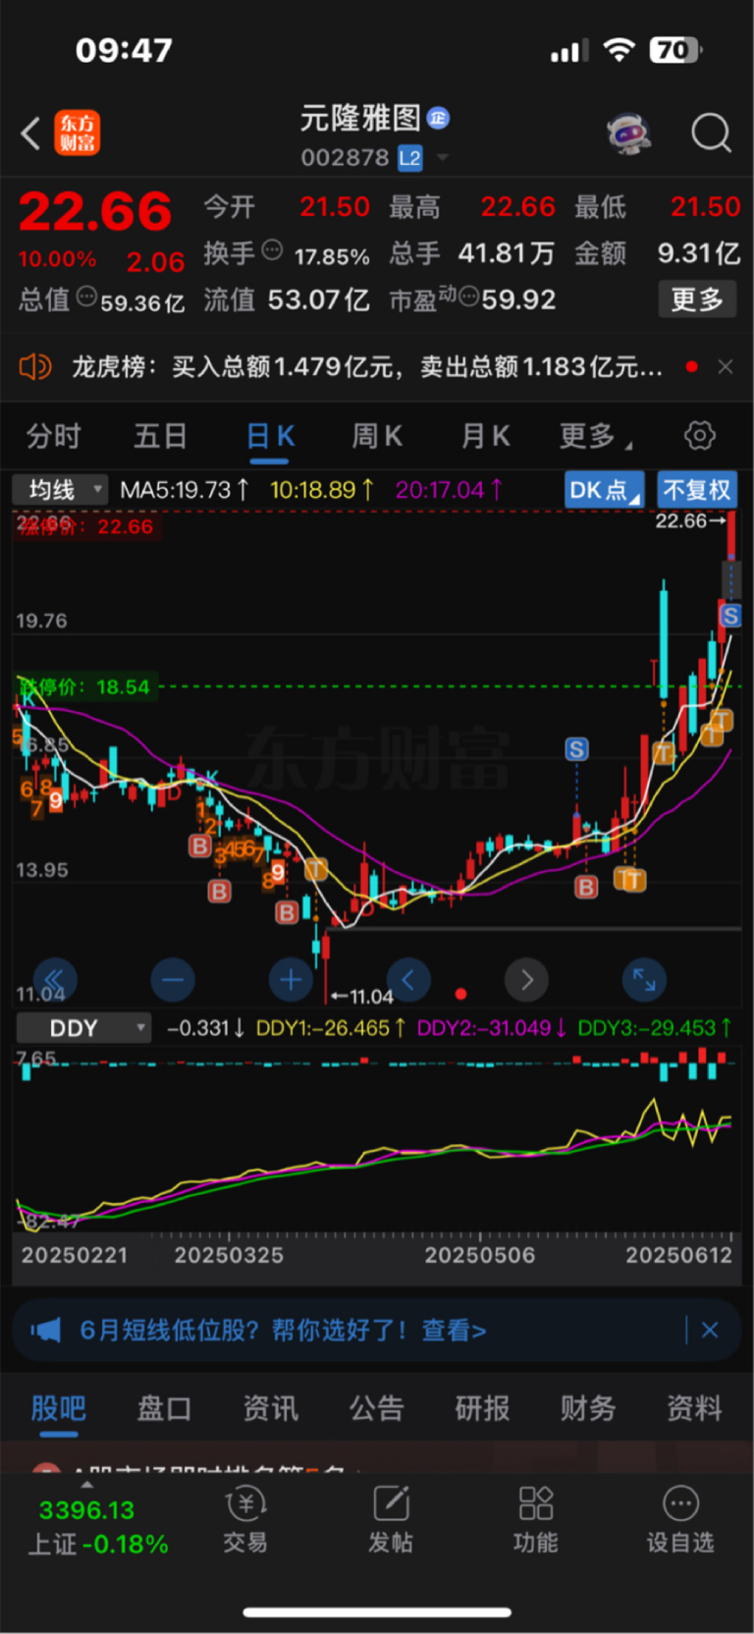
Task: Tap DDY1:-26.465 value label
Action: 331,1028
